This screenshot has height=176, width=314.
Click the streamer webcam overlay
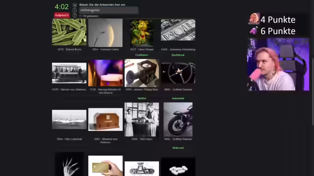278,64
